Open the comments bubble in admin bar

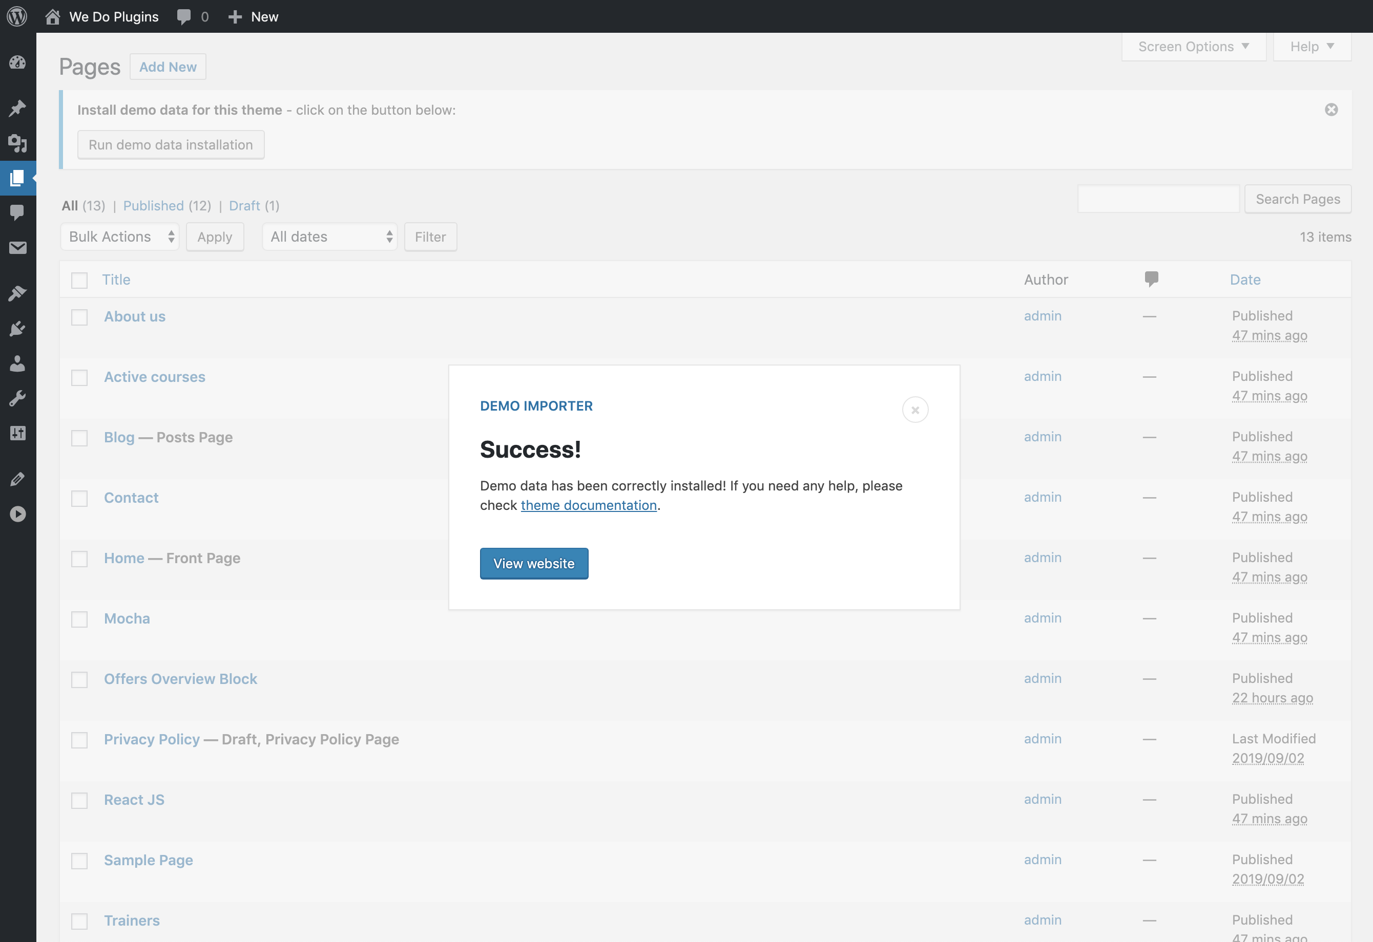(184, 16)
